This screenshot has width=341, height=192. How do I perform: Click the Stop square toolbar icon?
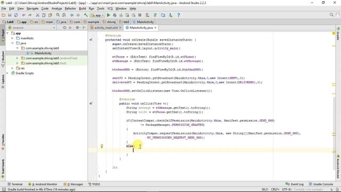tap(140, 15)
